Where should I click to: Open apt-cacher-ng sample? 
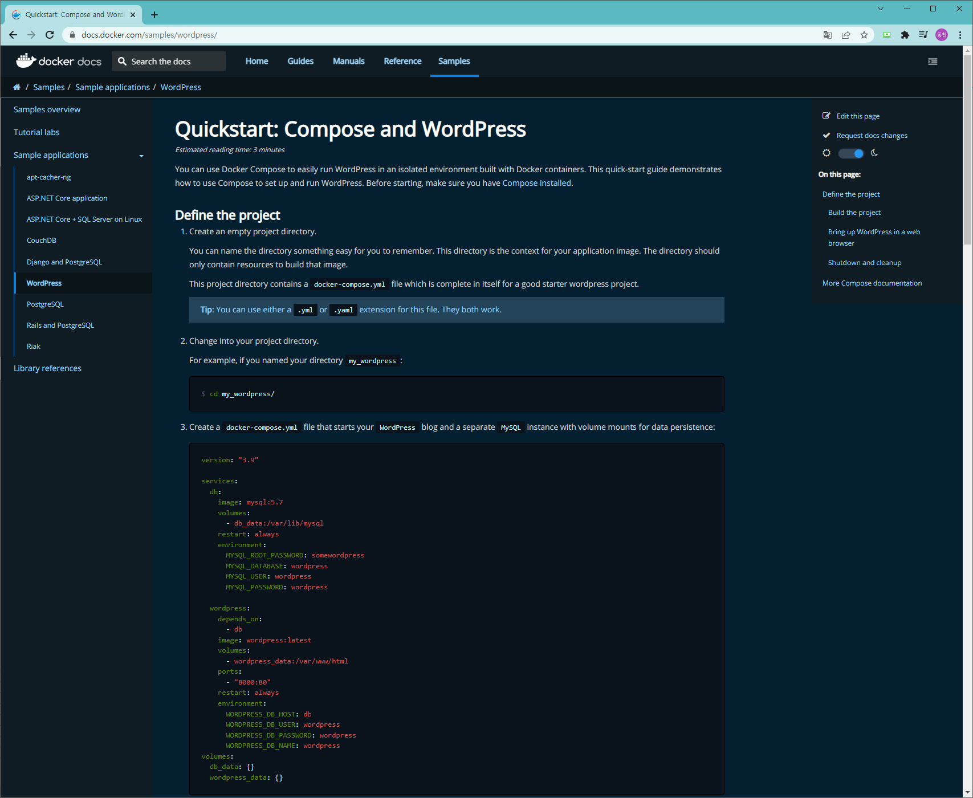click(x=48, y=177)
